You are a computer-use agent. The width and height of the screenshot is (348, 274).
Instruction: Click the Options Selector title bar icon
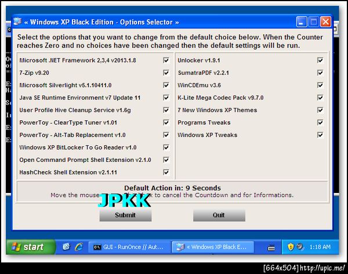point(17,21)
